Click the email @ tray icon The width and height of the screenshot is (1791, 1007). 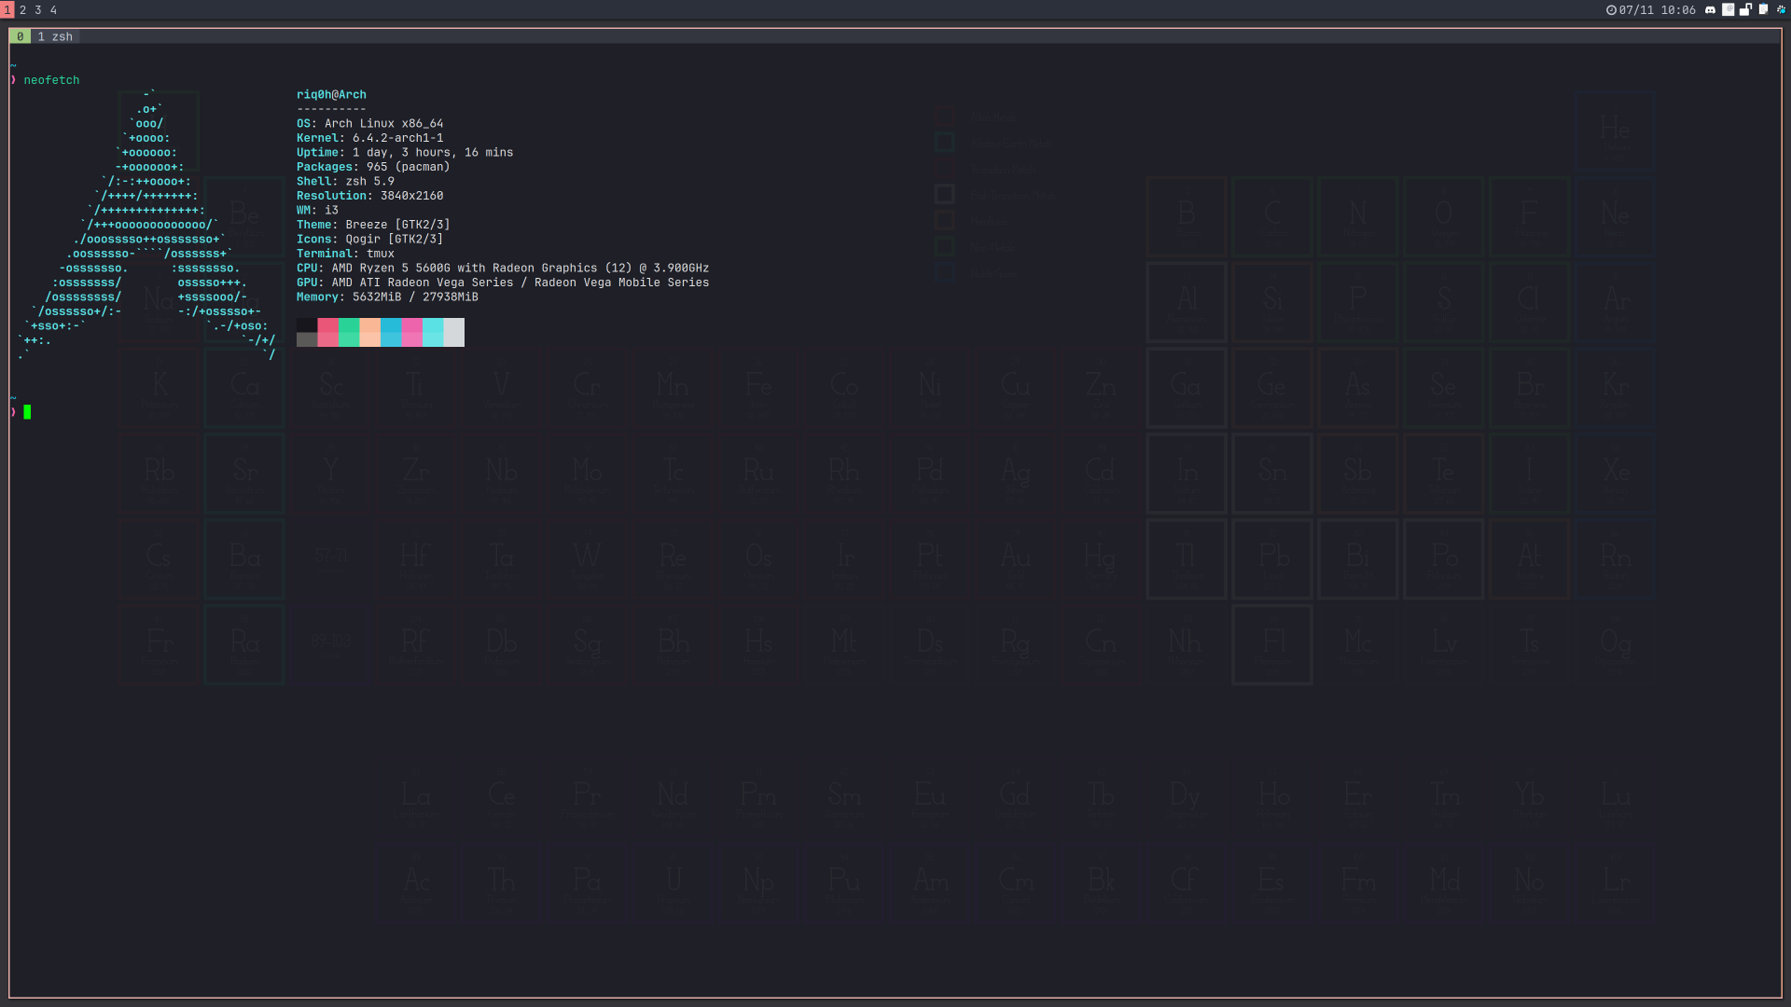coord(1728,10)
